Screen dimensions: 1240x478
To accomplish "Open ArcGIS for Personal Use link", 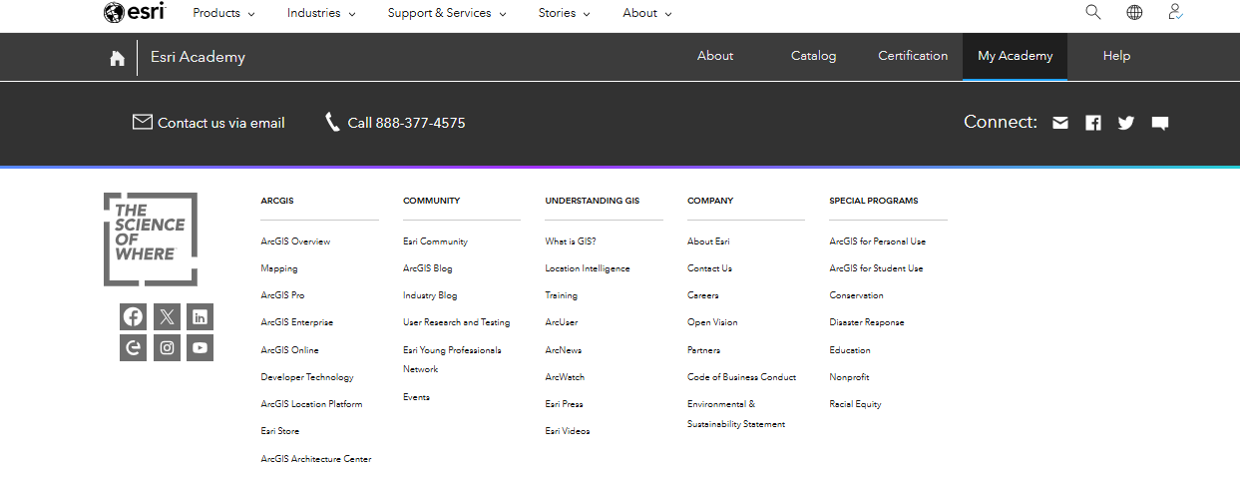I will (877, 241).
